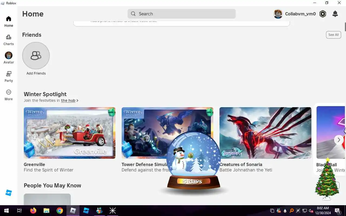
Task: Click the Roblox Studio taskbar icon
Action: (x=86, y=211)
